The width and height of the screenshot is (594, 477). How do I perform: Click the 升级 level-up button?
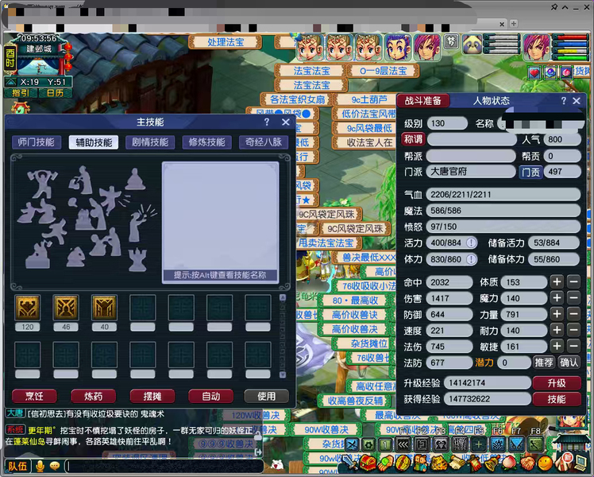coord(557,383)
